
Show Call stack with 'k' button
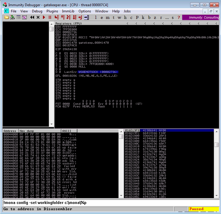pyautogui.click(x=143, y=17)
